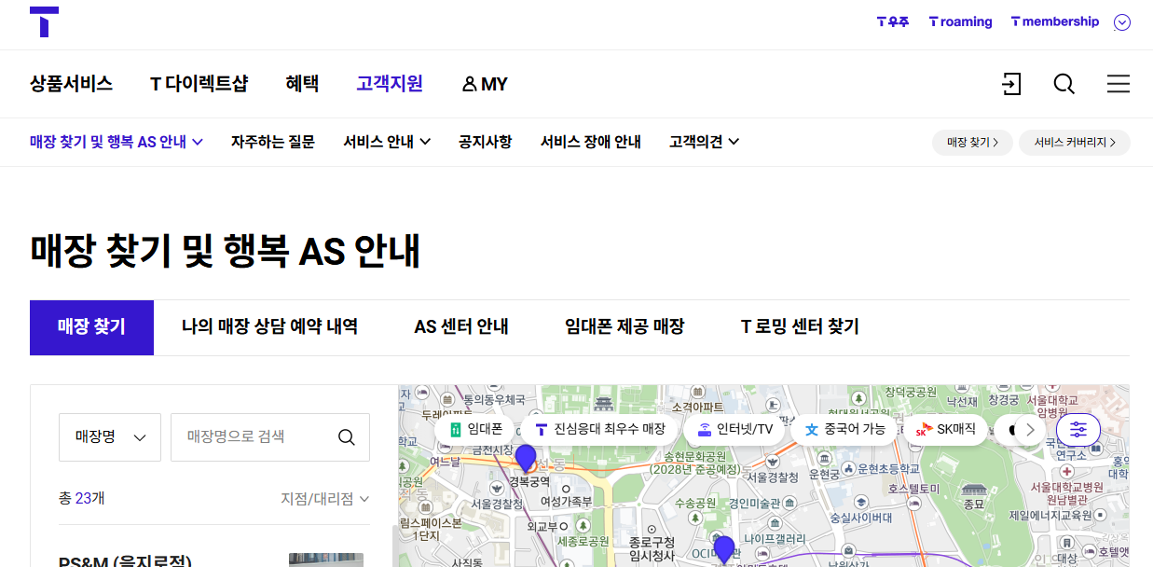The height and width of the screenshot is (567, 1153).
Task: Open the 매장명 search type dropdown
Action: click(110, 437)
